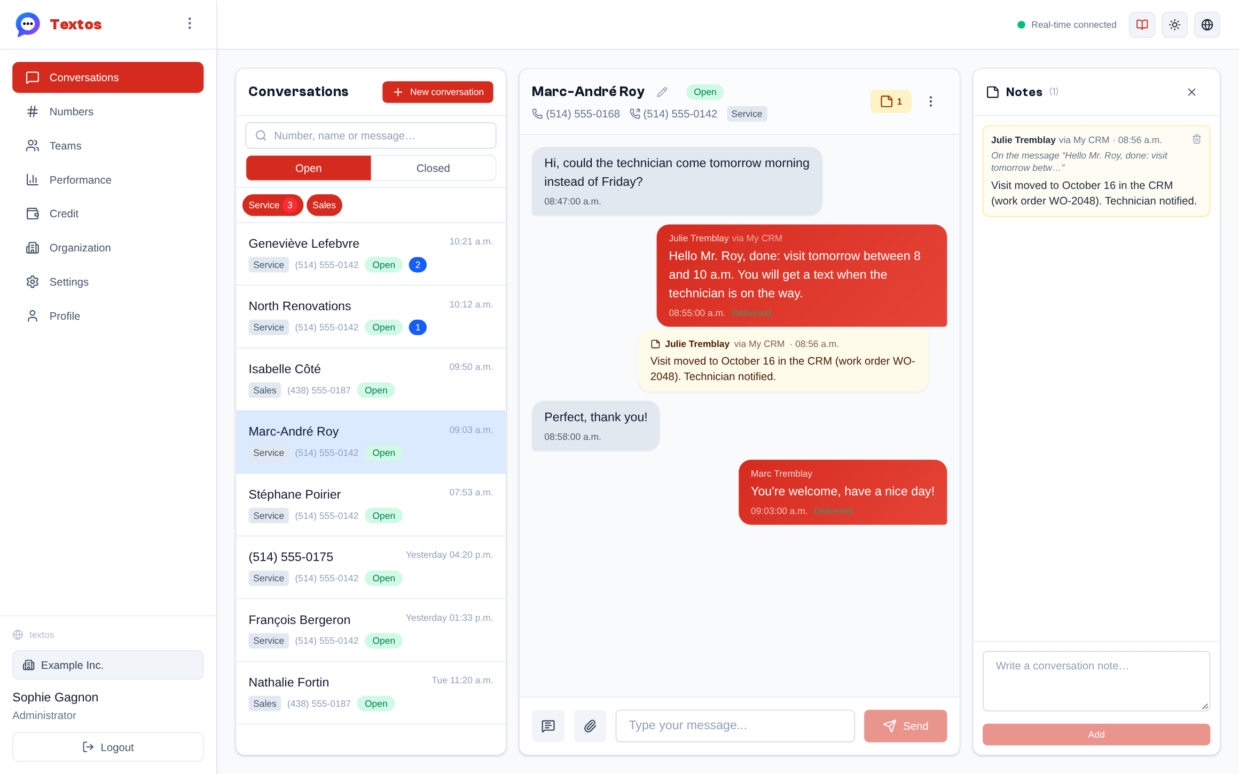
Task: Open the (514) 555-0175 conversation
Action: pyautogui.click(x=371, y=567)
